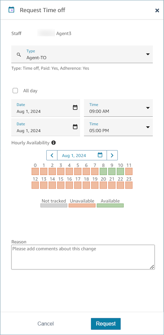Image resolution: width=164 pixels, height=335 pixels.
Task: Click the Agent-TO type value
Action: pyautogui.click(x=36, y=57)
